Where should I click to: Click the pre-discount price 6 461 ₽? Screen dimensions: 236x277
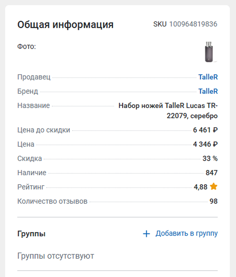click(205, 130)
